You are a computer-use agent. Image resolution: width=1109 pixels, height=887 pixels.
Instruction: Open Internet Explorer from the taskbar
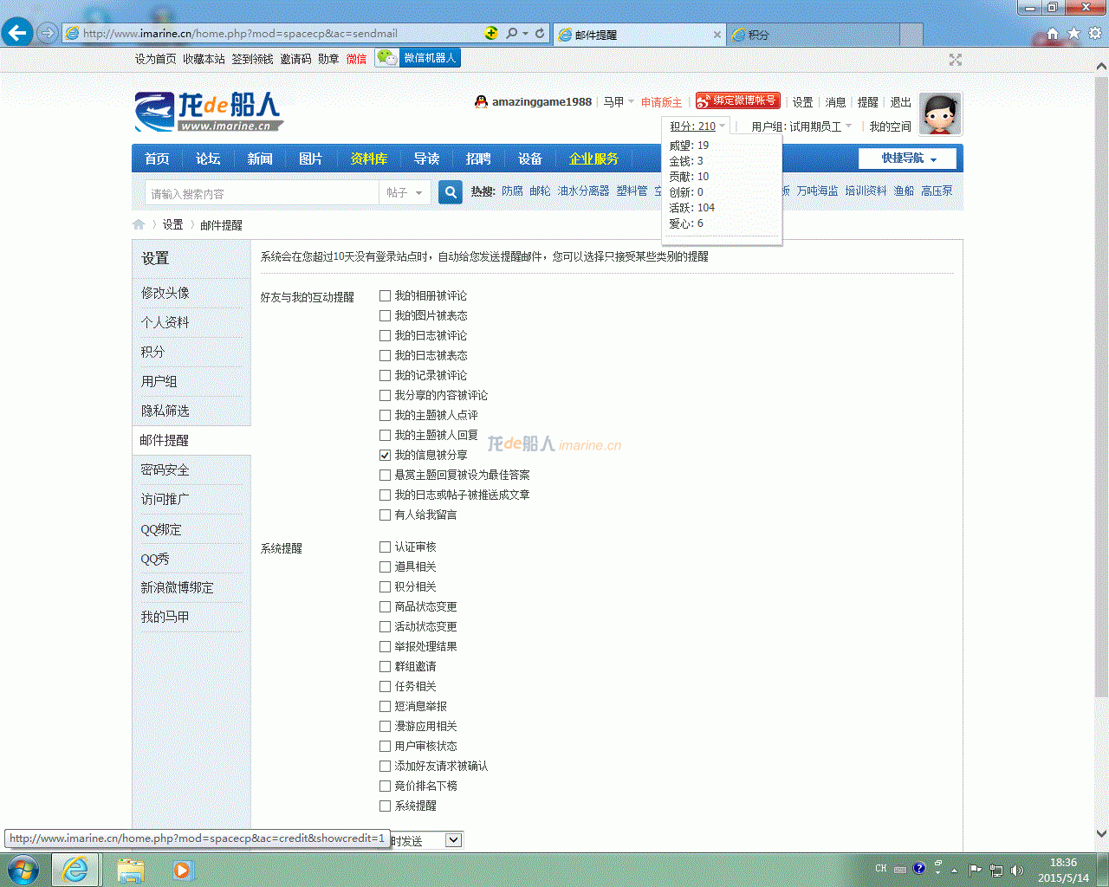coord(76,870)
